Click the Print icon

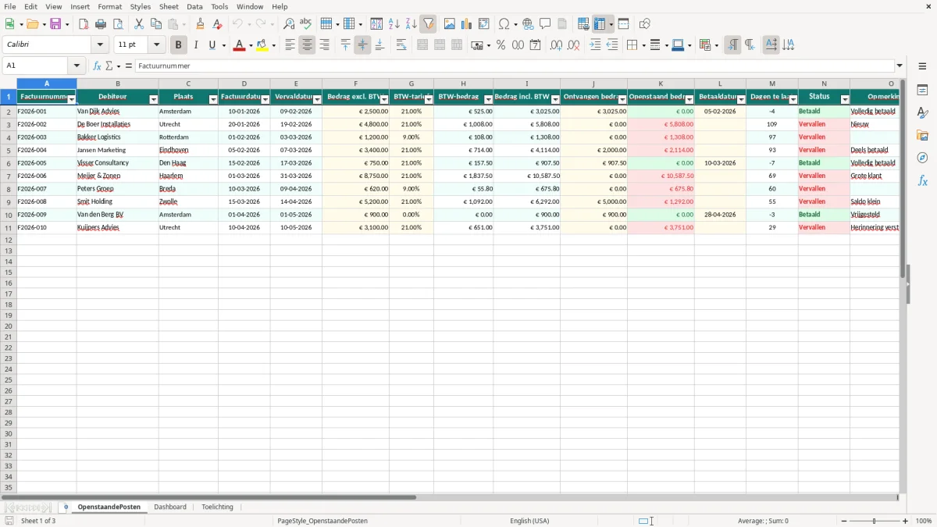tap(101, 24)
